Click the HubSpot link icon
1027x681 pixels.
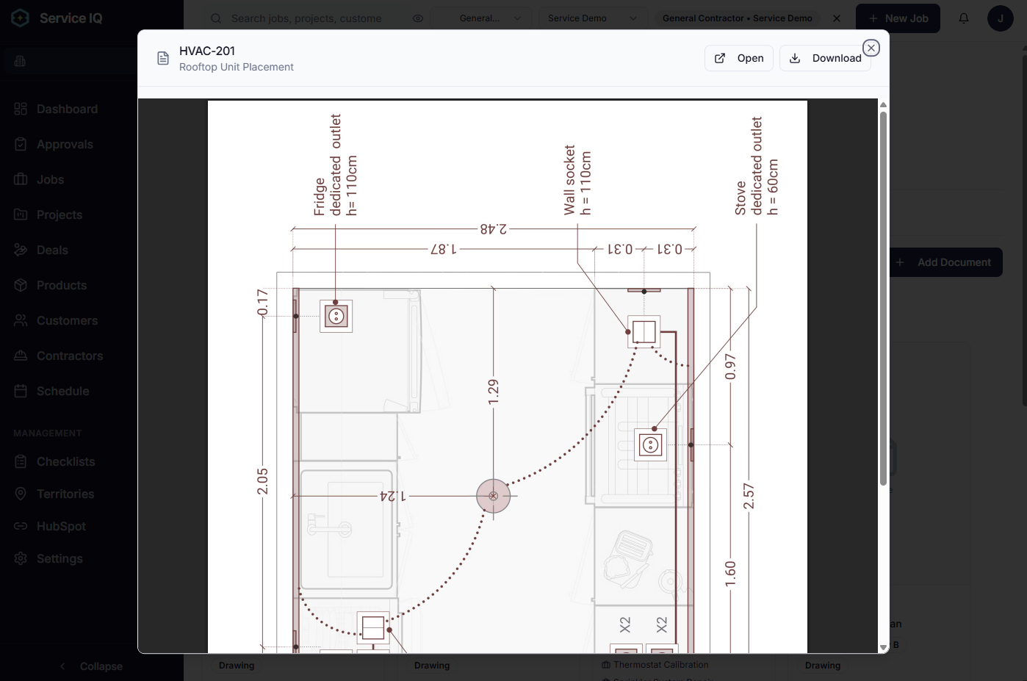pos(21,526)
